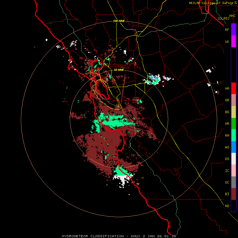Click the 'RA' legend label
This screenshot has width=238, height=238.
(x=227, y=136)
